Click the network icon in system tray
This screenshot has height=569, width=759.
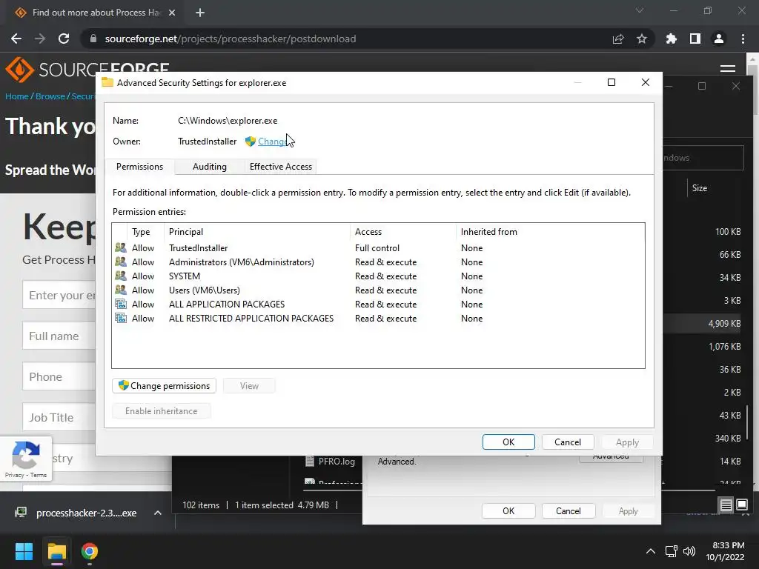pyautogui.click(x=671, y=551)
